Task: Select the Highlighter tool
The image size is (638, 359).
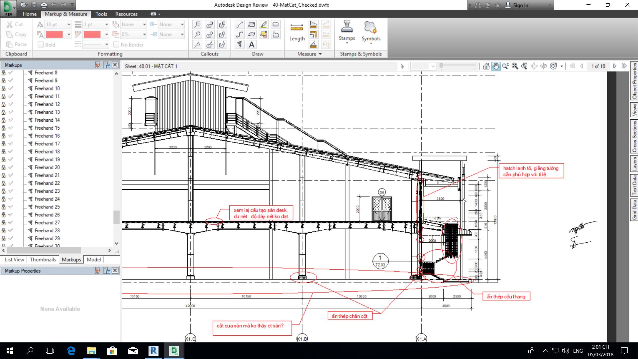Action: point(264,24)
